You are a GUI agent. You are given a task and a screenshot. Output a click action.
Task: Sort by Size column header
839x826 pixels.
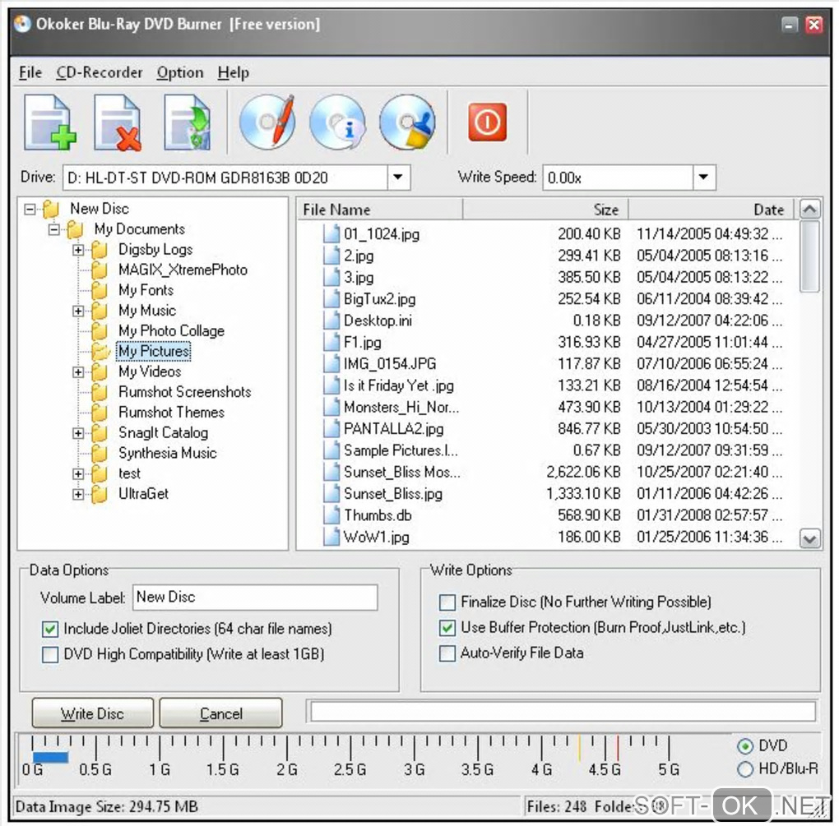point(545,210)
